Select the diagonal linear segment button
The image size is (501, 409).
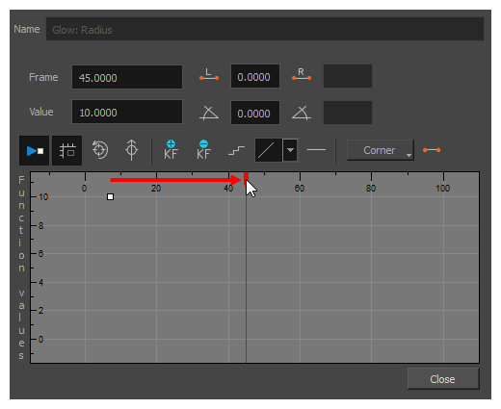click(x=269, y=150)
